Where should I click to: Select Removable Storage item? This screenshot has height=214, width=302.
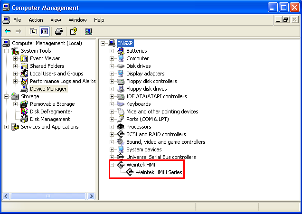click(52, 104)
